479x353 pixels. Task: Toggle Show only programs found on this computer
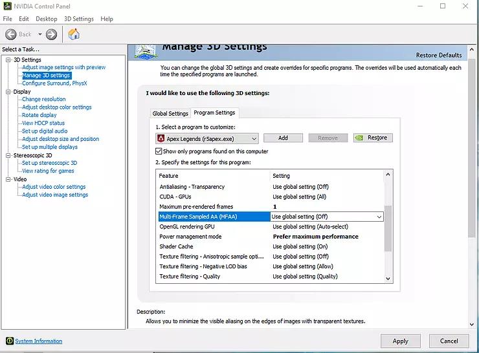click(x=159, y=151)
